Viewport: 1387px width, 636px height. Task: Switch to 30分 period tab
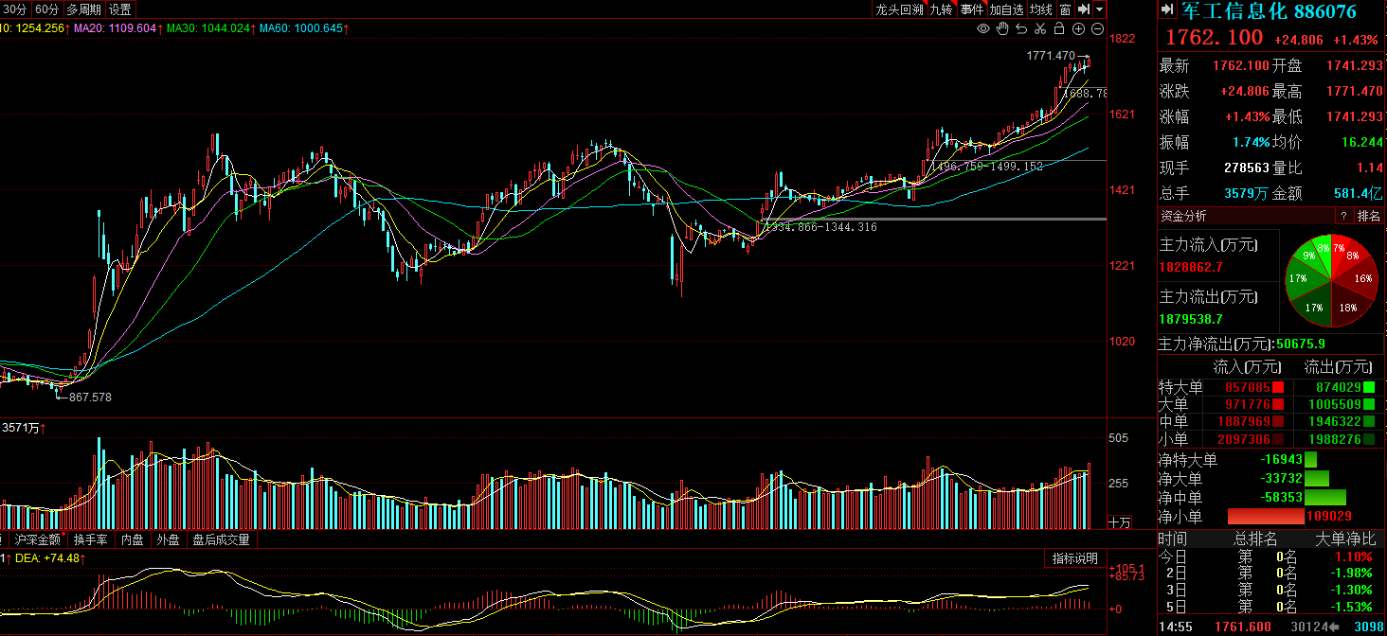click(15, 9)
